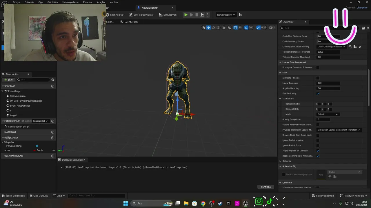This screenshot has width=371, height=208.
Task: Open İçerik Çekmecesi content drawer
Action: pyautogui.click(x=14, y=196)
